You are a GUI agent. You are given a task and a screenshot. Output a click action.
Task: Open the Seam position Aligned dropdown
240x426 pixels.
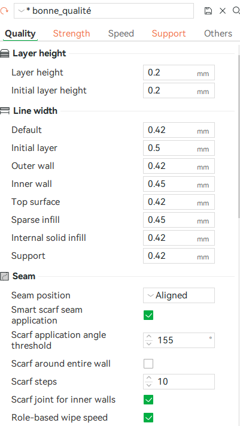point(179,295)
